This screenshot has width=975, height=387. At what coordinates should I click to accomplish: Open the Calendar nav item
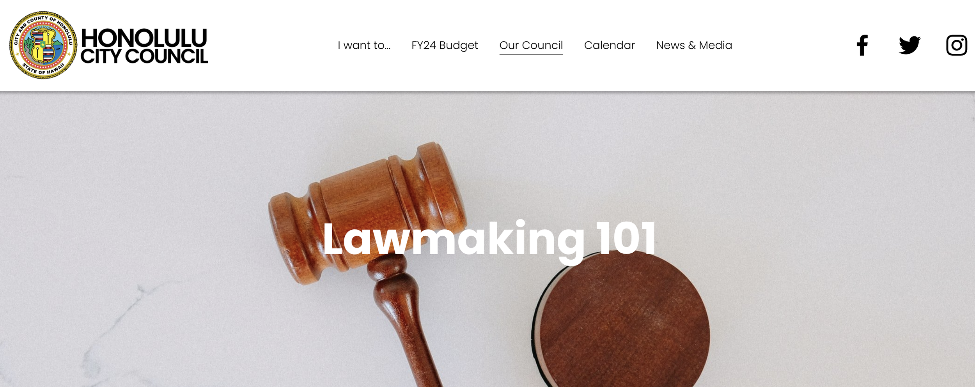click(609, 45)
